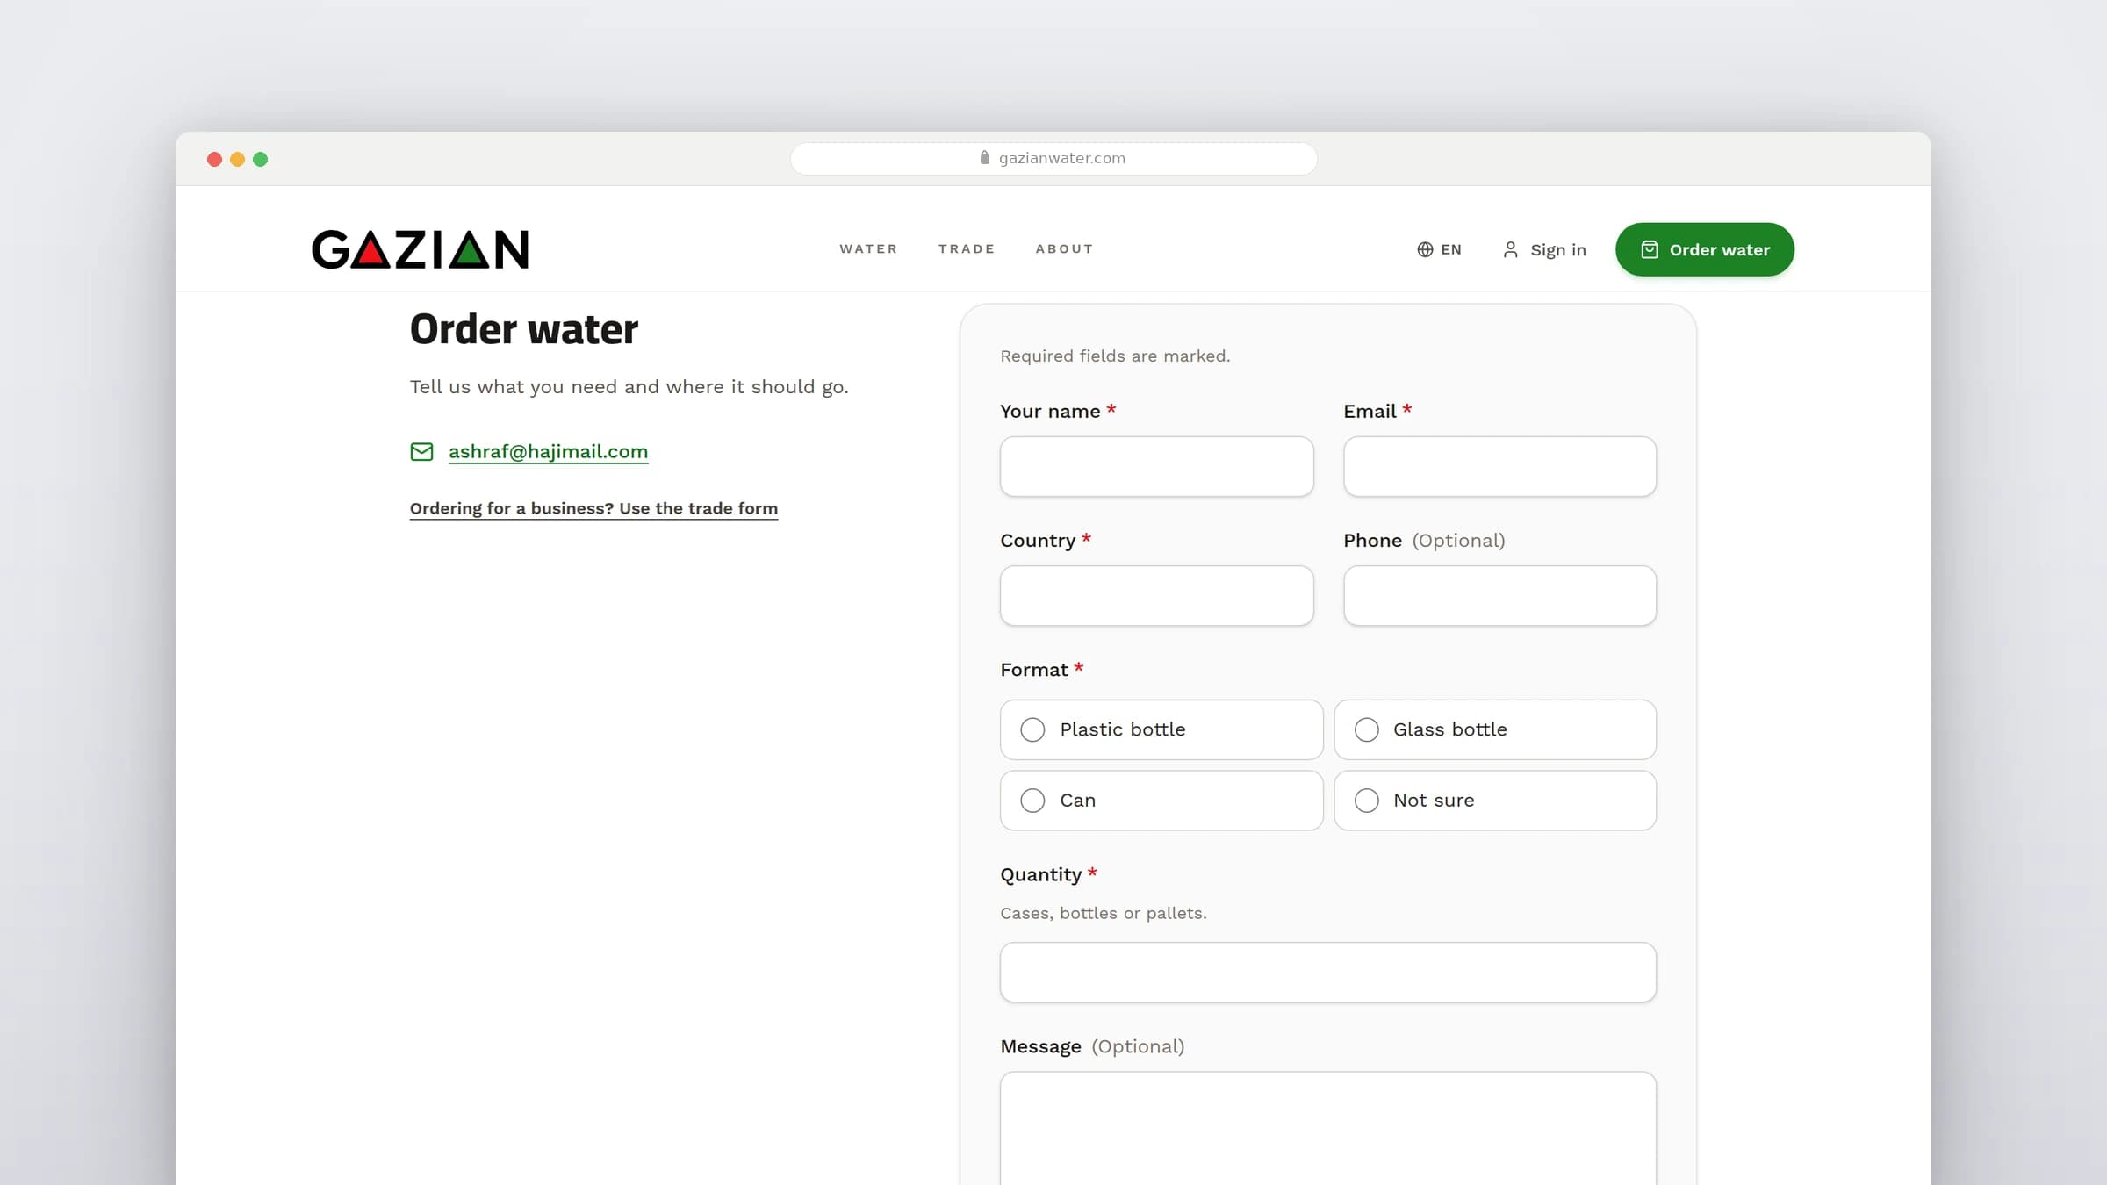Click the 'Cases, bottles or pallets.' hint
2107x1185 pixels.
pos(1104,914)
